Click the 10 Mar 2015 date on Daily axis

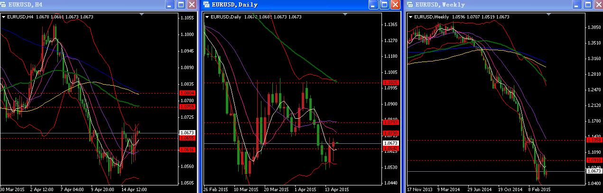[x=245, y=189]
